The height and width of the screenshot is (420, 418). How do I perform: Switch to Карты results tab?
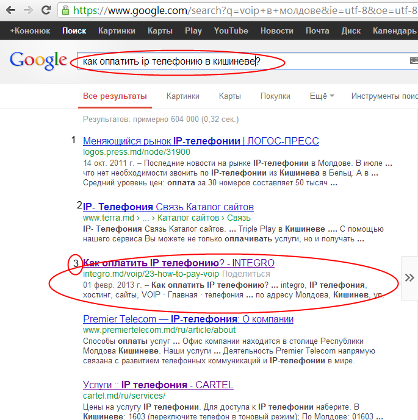coord(230,96)
